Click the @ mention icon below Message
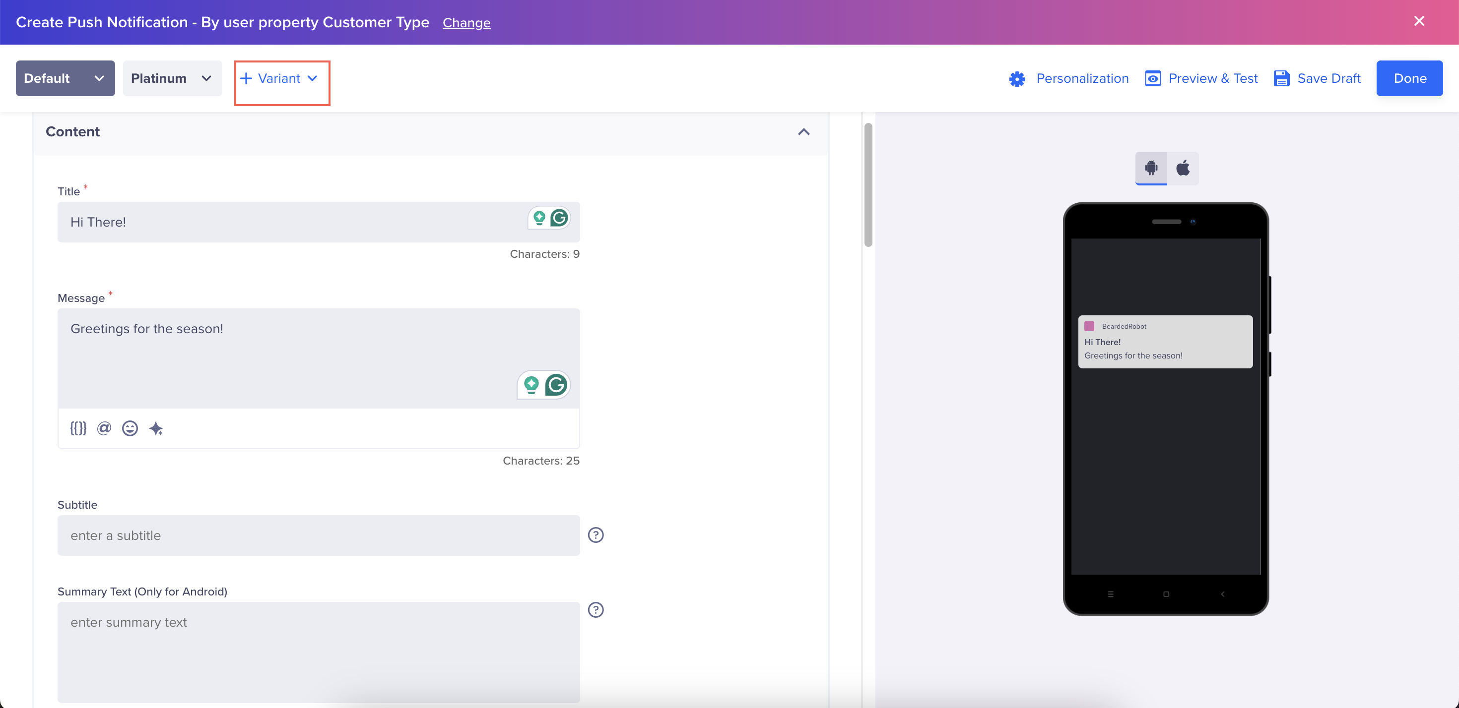 (104, 428)
